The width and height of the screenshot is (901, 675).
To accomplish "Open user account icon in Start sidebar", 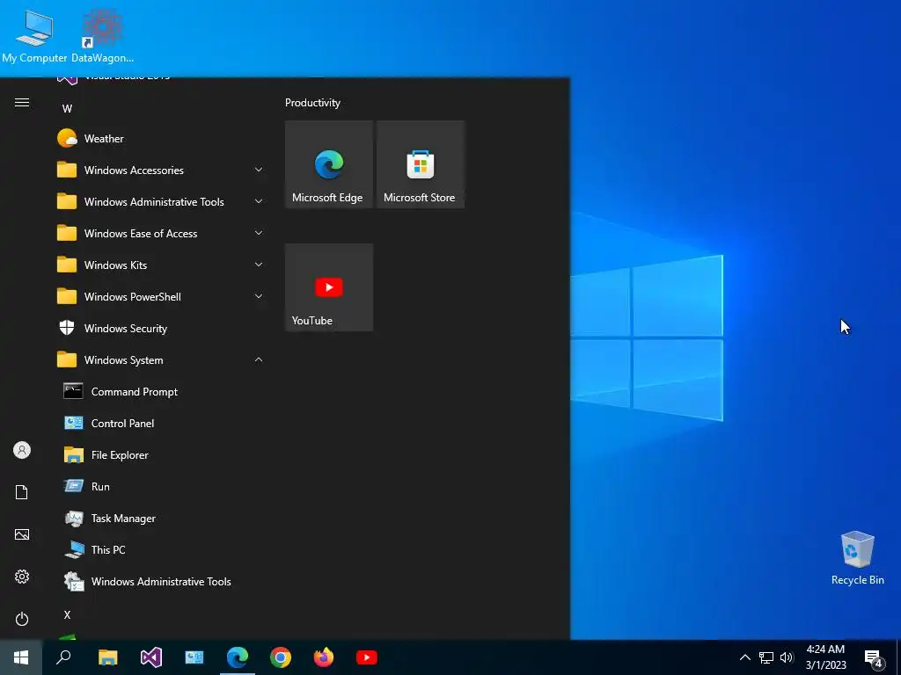I will 22,450.
